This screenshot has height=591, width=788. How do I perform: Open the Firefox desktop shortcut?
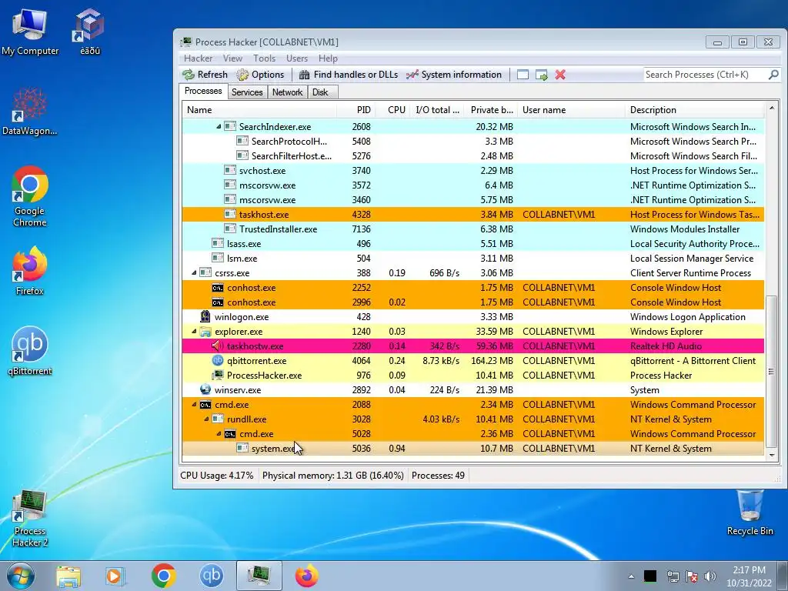coord(30,270)
